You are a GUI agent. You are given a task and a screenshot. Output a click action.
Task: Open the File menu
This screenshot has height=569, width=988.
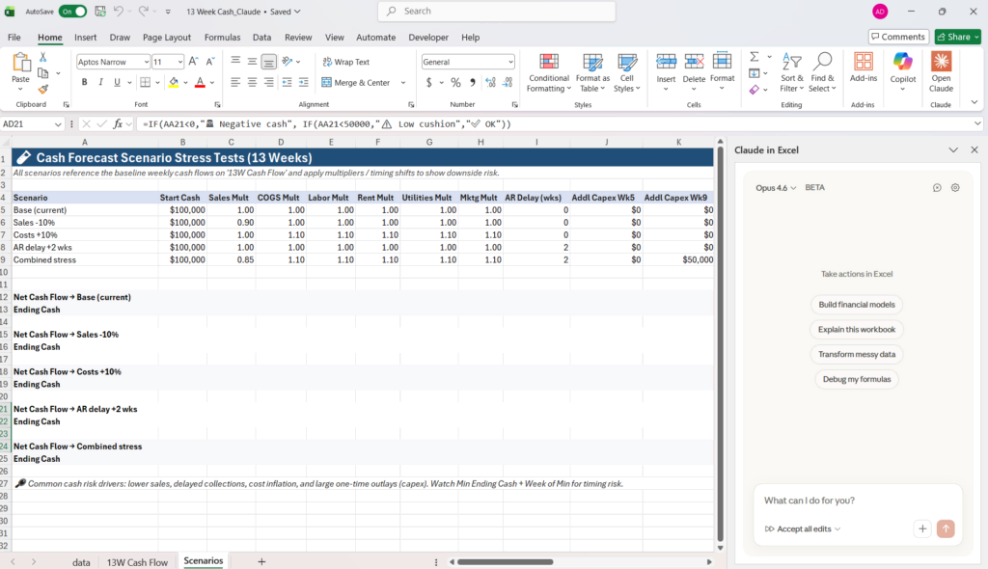click(14, 38)
